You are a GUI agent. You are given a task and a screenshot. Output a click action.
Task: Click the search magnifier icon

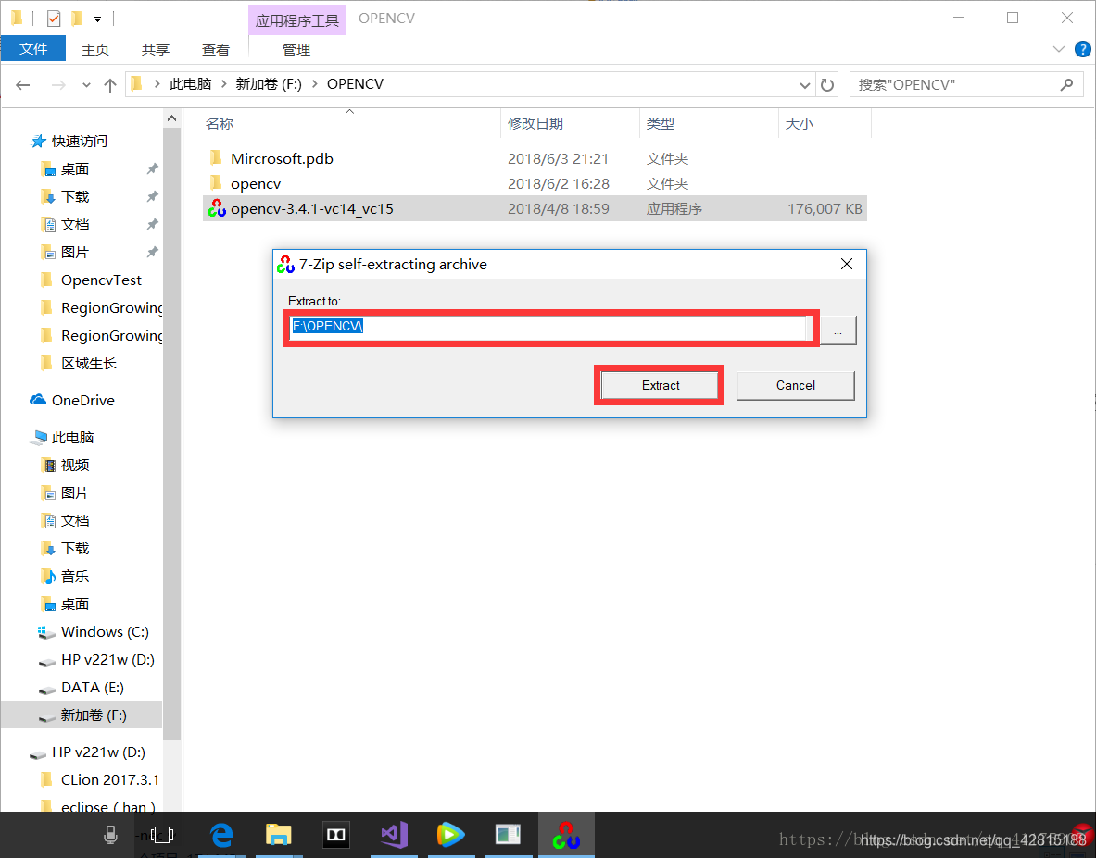(x=1066, y=84)
